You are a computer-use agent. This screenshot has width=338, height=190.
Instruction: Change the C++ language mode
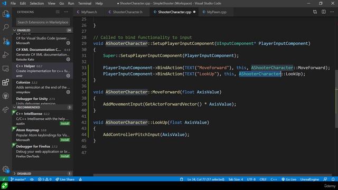click(x=274, y=179)
